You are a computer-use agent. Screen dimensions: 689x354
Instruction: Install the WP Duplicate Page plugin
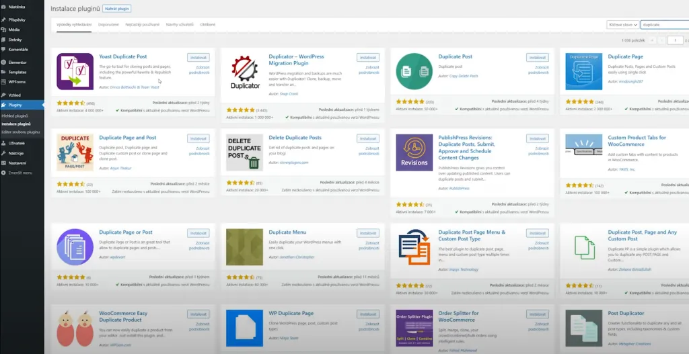(368, 314)
